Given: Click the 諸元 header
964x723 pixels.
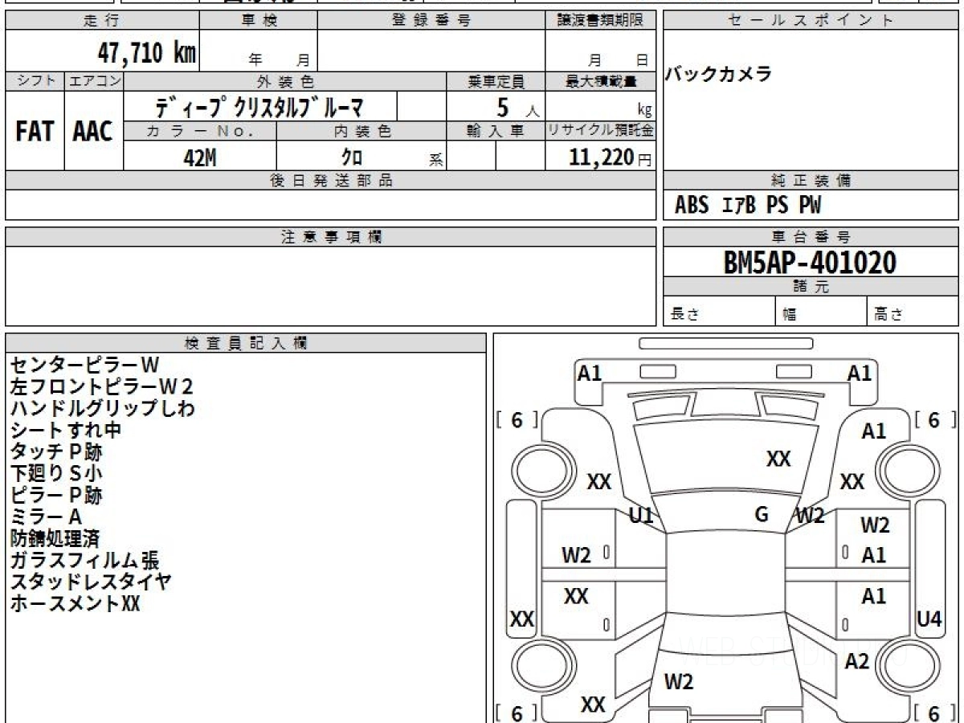Looking at the screenshot, I should click(x=811, y=287).
